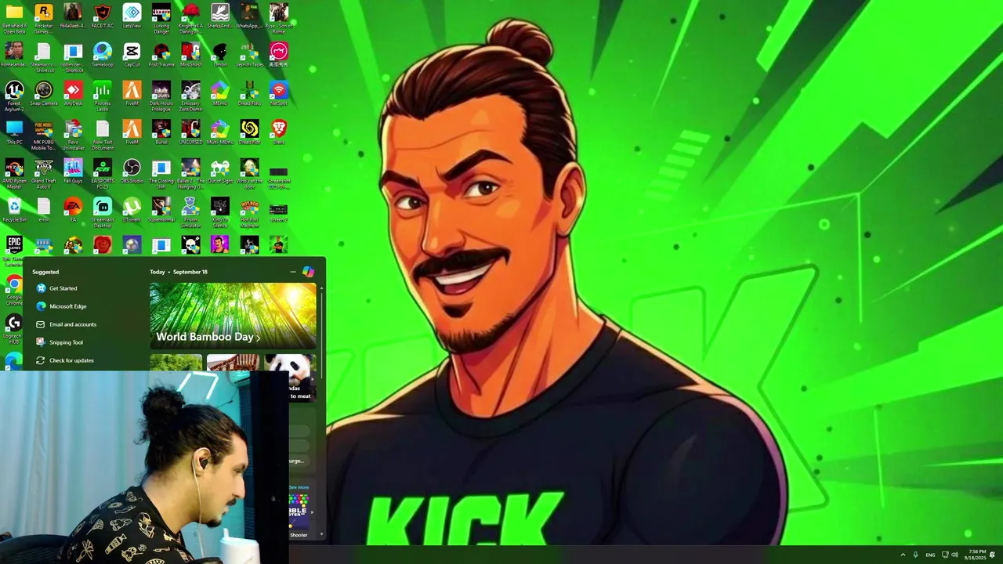Select the UNCURSED game icon
The width and height of the screenshot is (1003, 564).
[190, 133]
